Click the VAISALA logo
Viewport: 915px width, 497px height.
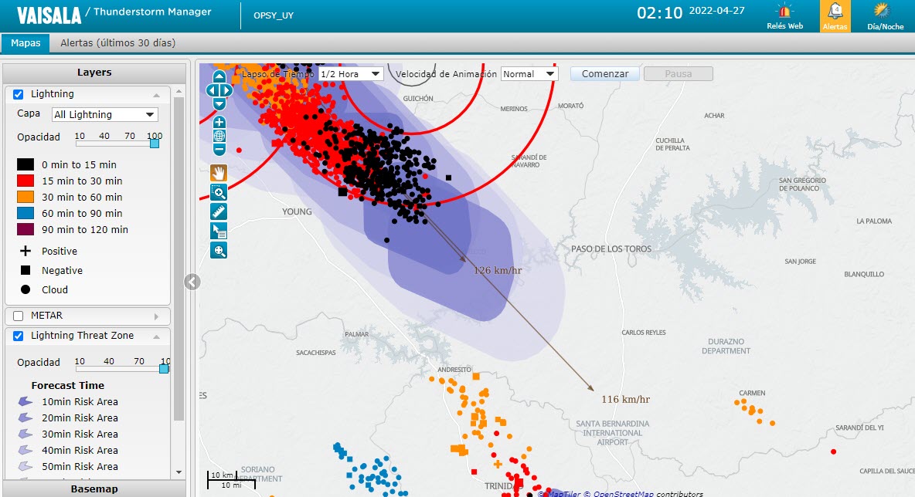(49, 15)
